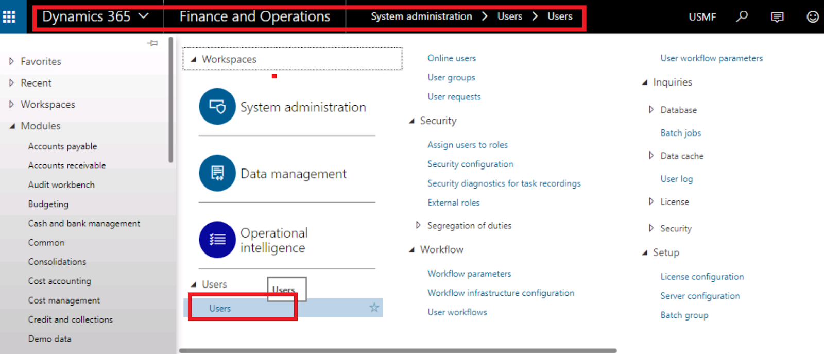
Task: Collapse the Setup group
Action: [x=644, y=253]
